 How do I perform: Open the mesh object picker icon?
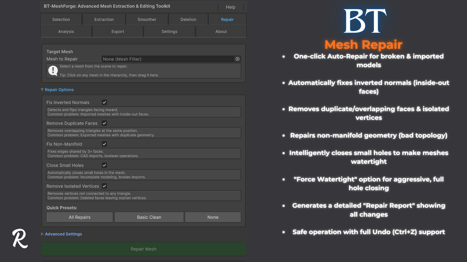pos(237,59)
